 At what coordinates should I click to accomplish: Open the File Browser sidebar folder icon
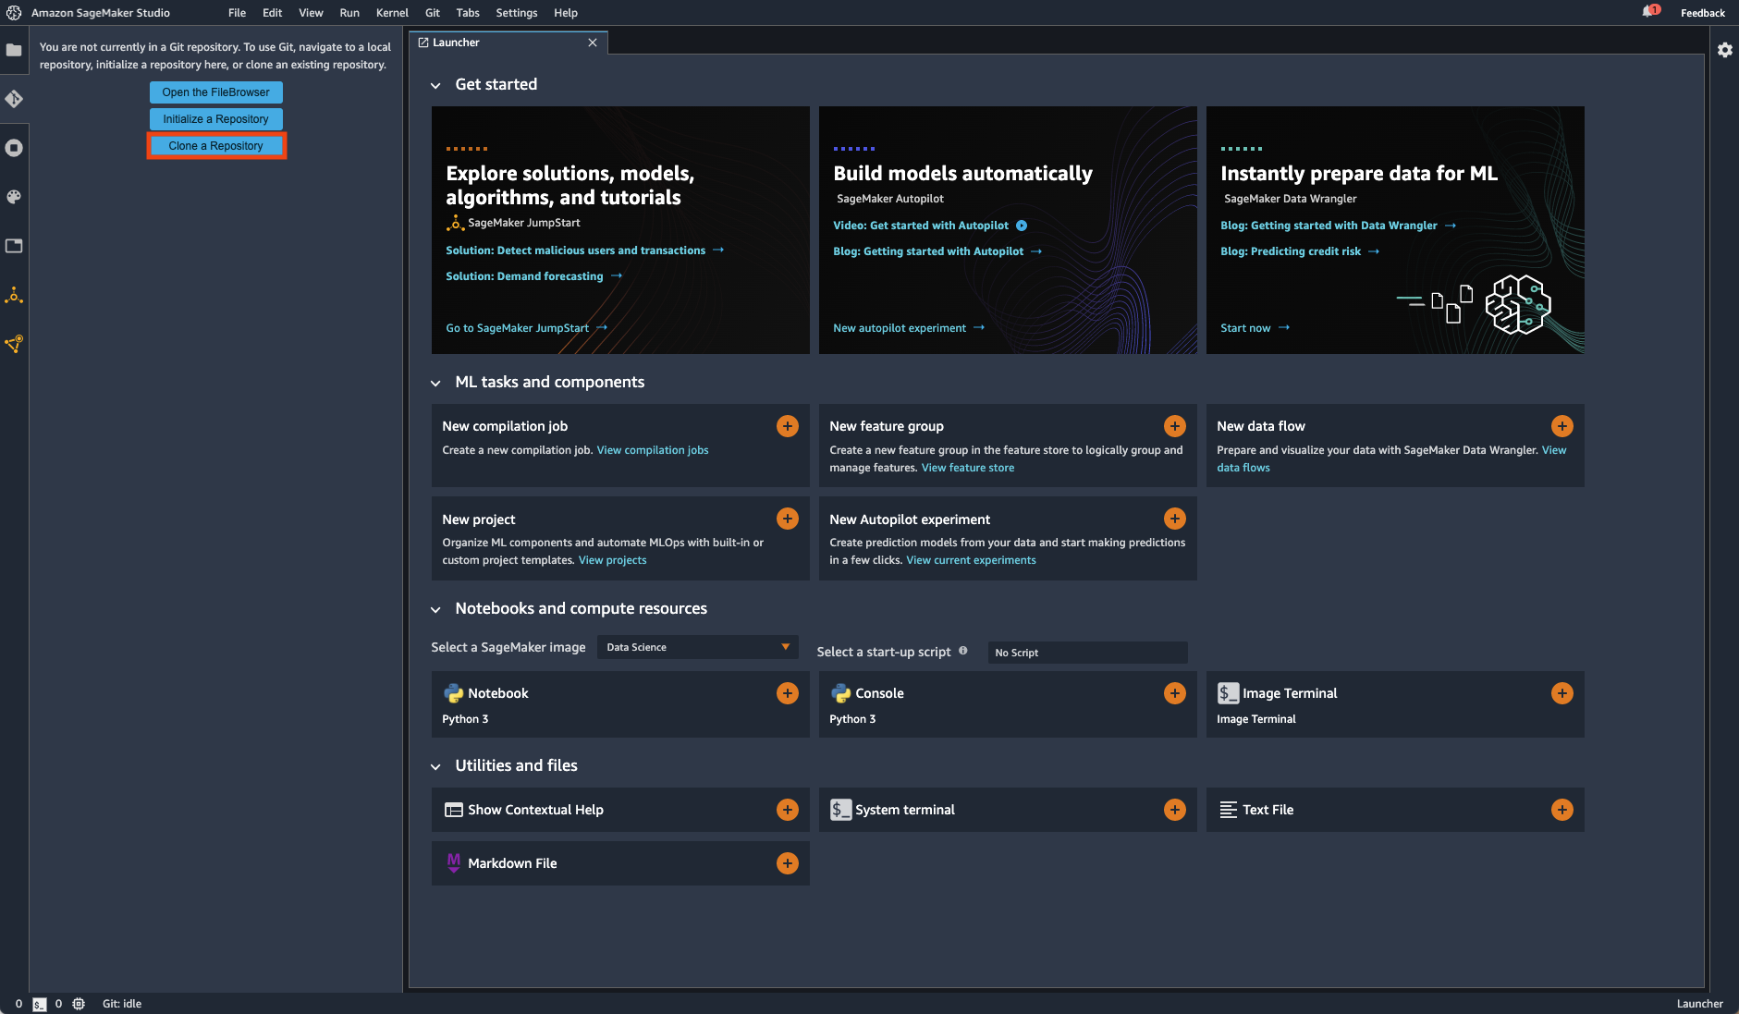14,50
